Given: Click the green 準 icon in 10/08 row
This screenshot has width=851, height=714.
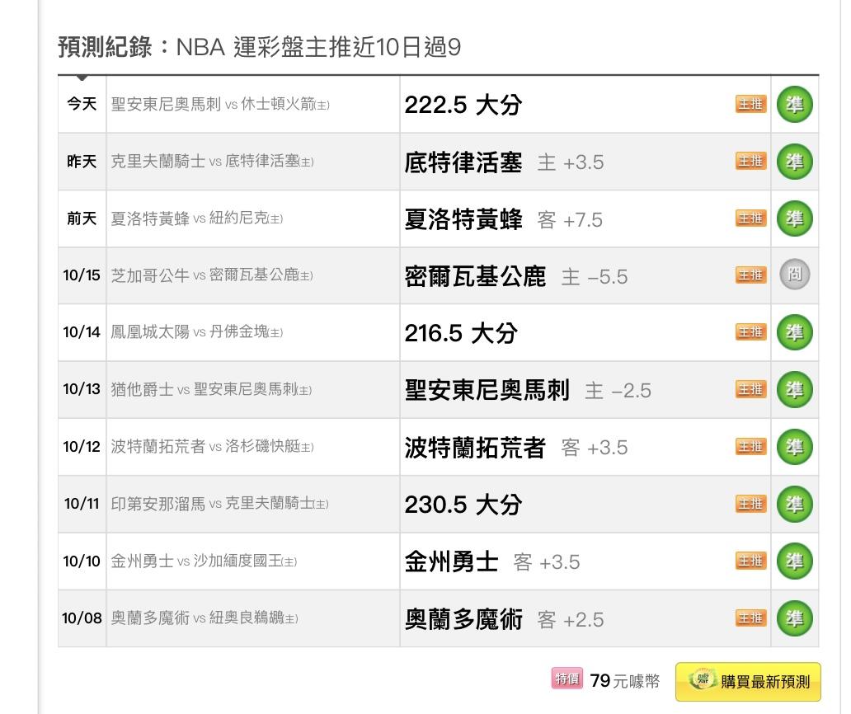Looking at the screenshot, I should [795, 618].
